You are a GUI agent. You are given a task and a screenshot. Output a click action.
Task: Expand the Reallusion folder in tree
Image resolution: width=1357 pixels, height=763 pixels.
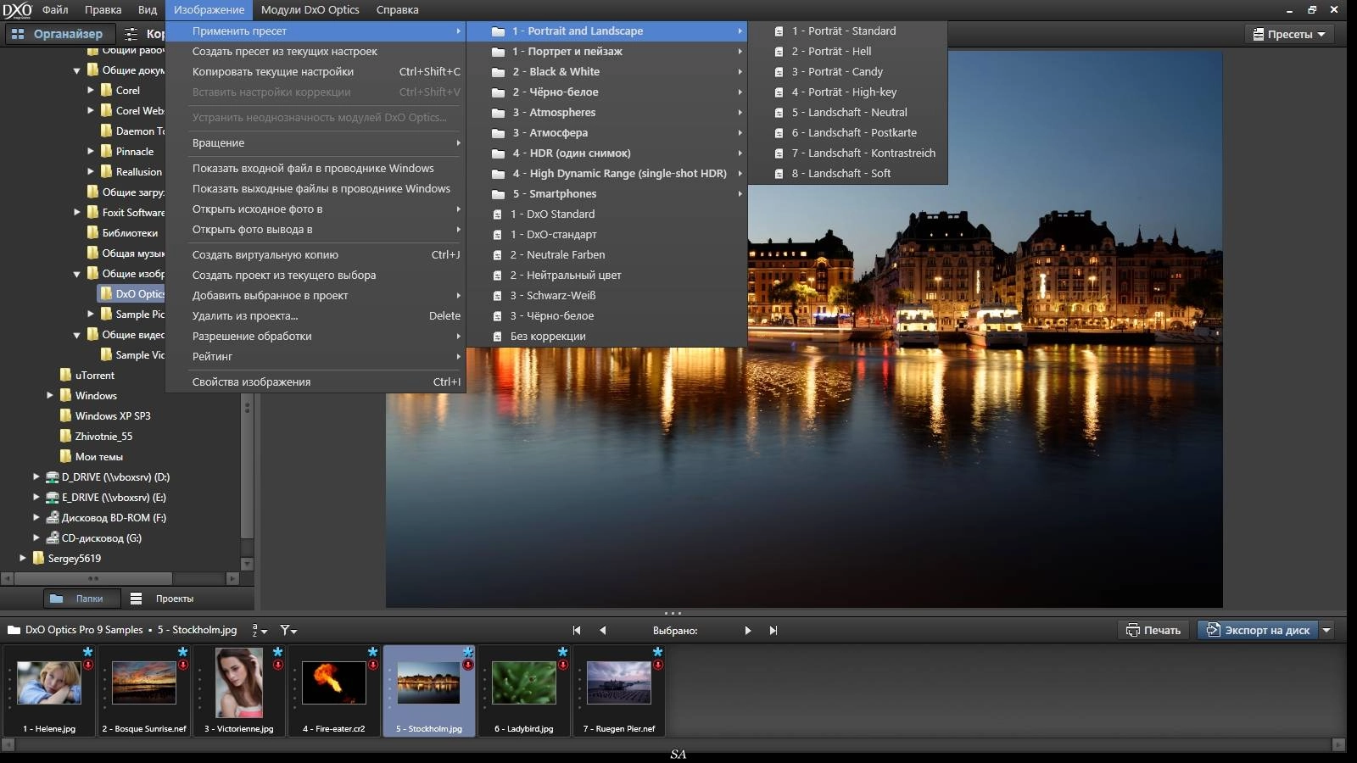(x=91, y=171)
